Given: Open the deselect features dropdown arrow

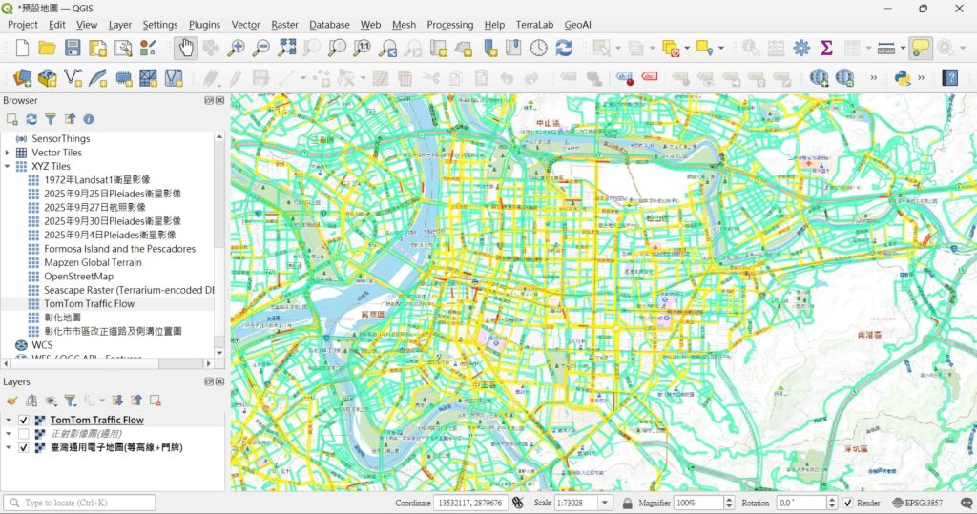Looking at the screenshot, I should [x=687, y=48].
